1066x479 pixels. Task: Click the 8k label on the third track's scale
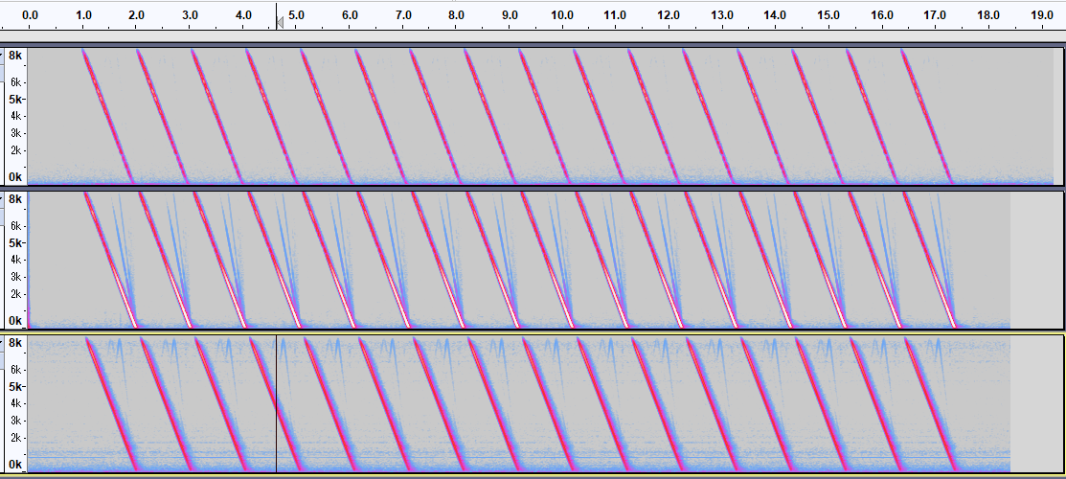tap(15, 342)
